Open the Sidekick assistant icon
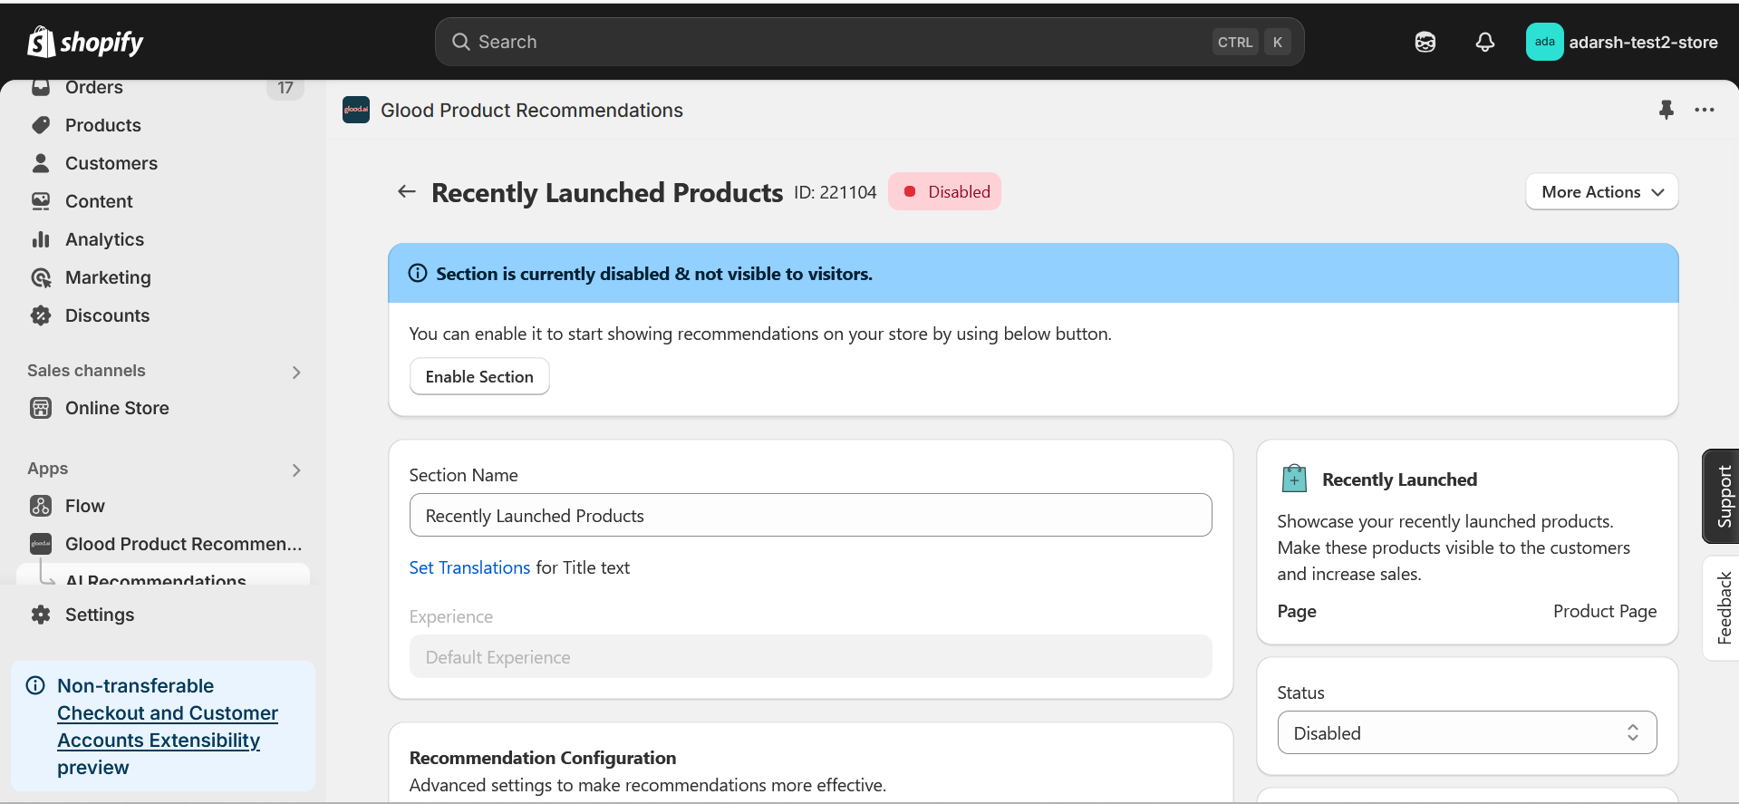This screenshot has height=804, width=1739. [x=1425, y=42]
